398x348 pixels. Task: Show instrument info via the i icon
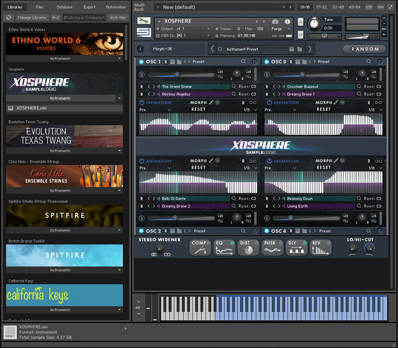[287, 22]
